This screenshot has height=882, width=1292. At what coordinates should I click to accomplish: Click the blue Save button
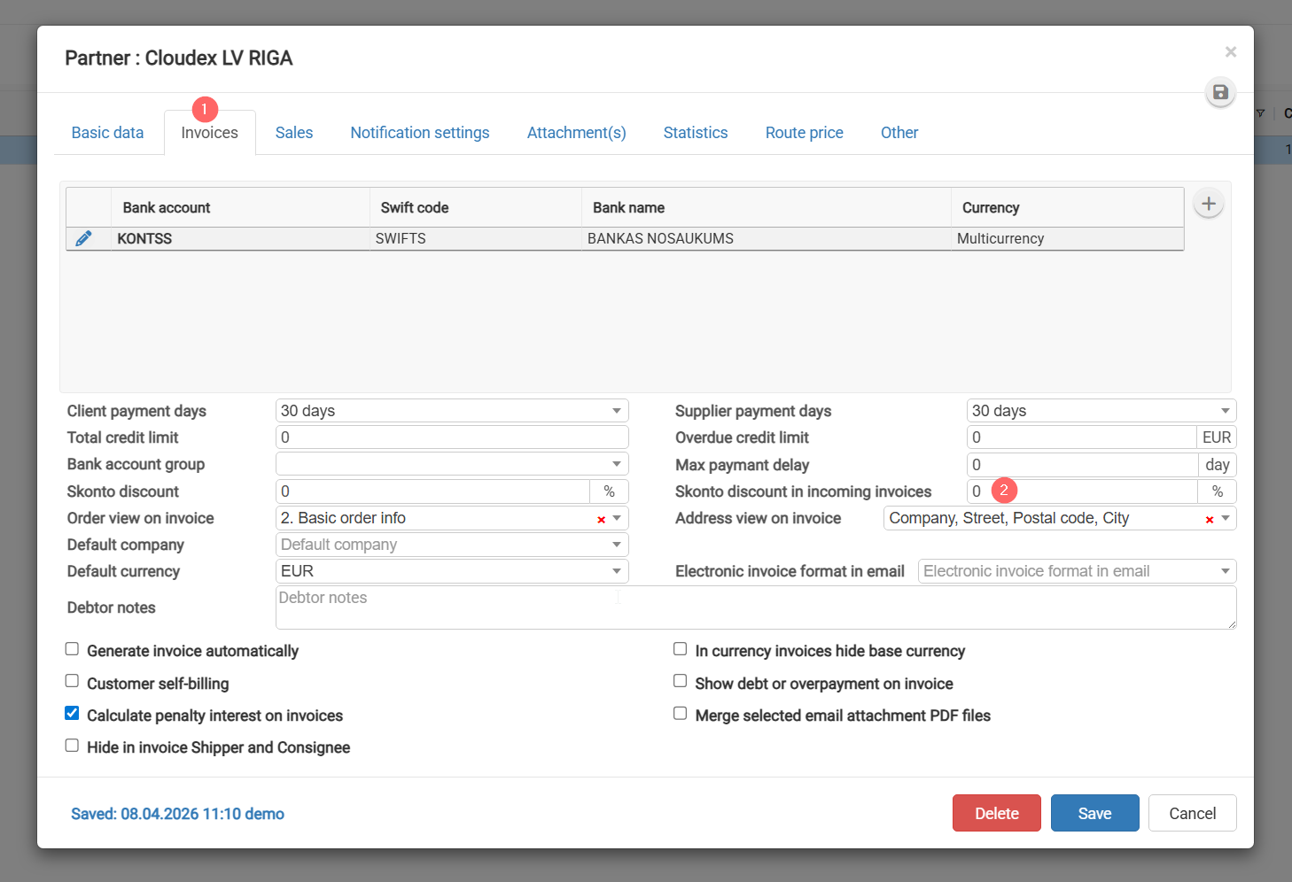click(x=1095, y=813)
